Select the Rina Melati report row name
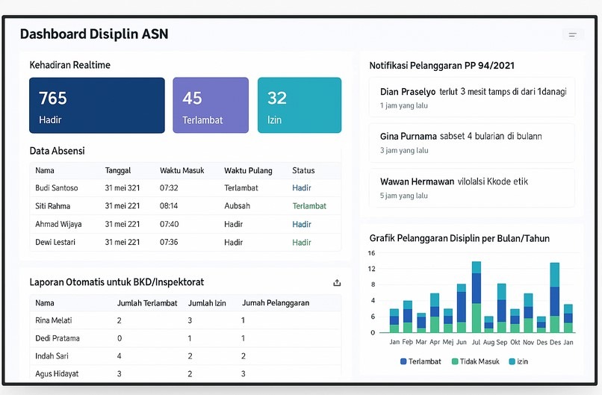 53,320
